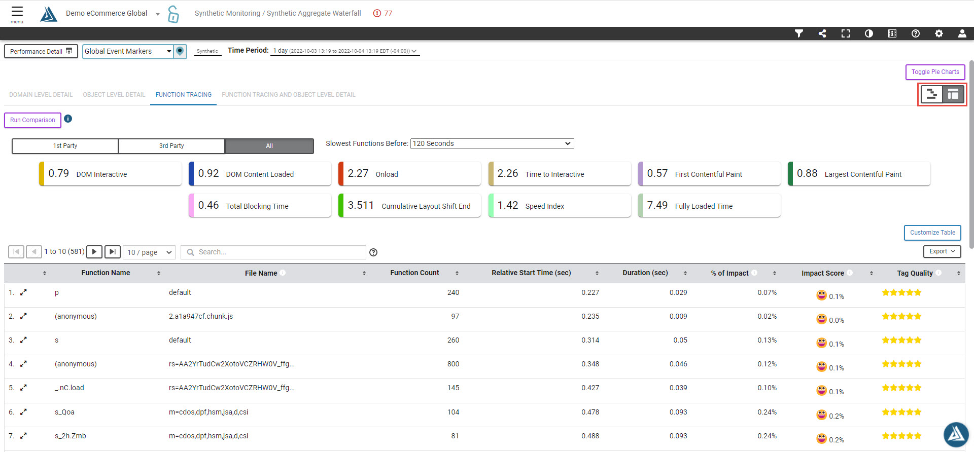Open Slowest Functions Before dropdown
Image resolution: width=974 pixels, height=452 pixels.
492,144
